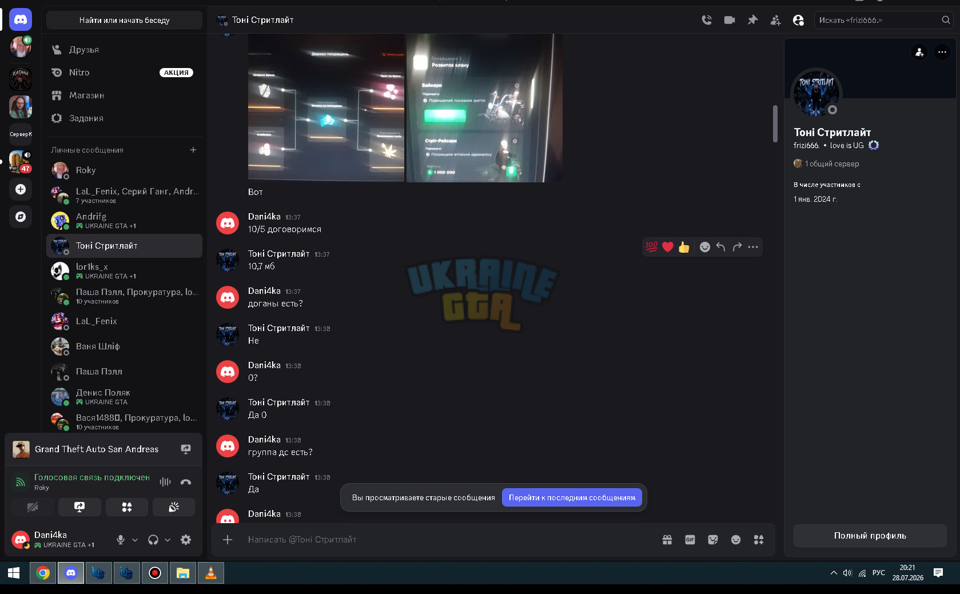Open profile panel more options menu

pos(942,52)
